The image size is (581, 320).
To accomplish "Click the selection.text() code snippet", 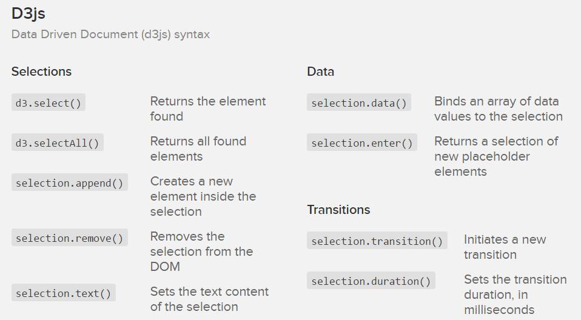I will [64, 293].
